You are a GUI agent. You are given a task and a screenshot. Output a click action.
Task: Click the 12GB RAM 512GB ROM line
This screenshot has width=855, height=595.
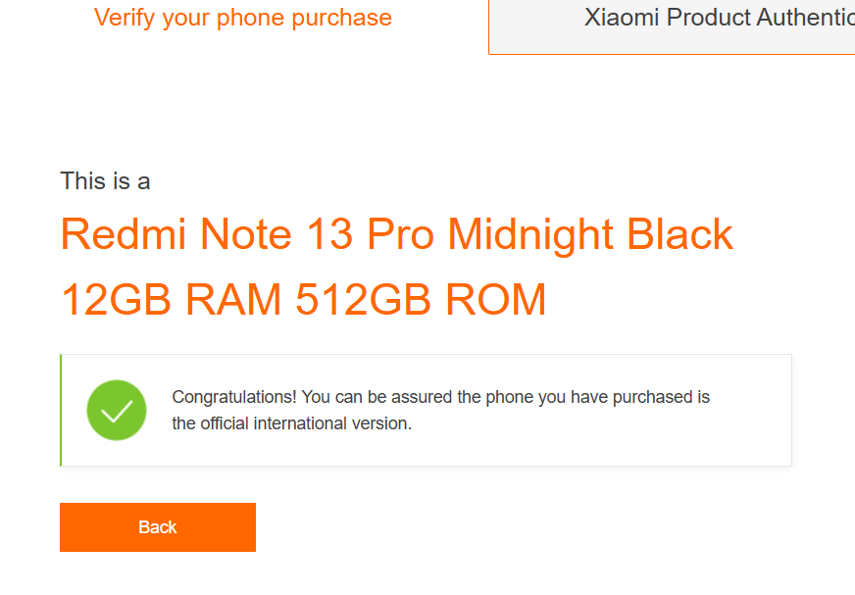pos(303,299)
